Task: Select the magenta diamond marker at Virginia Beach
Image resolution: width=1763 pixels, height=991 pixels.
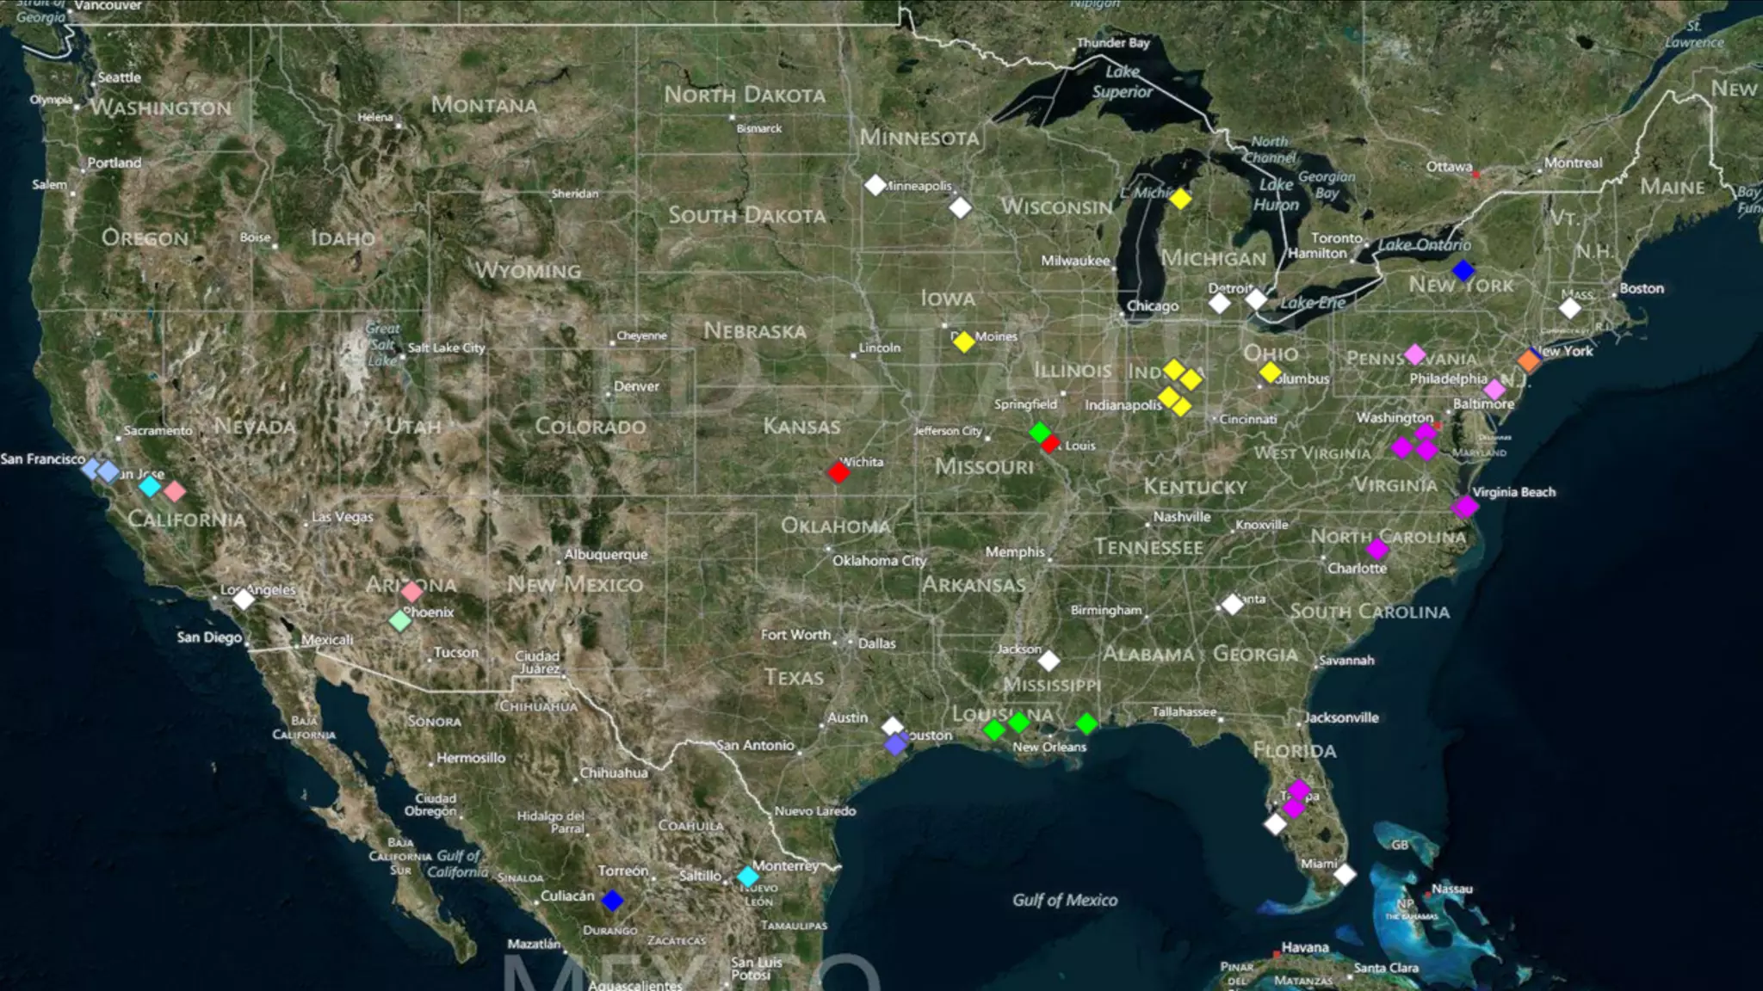Action: click(x=1464, y=508)
